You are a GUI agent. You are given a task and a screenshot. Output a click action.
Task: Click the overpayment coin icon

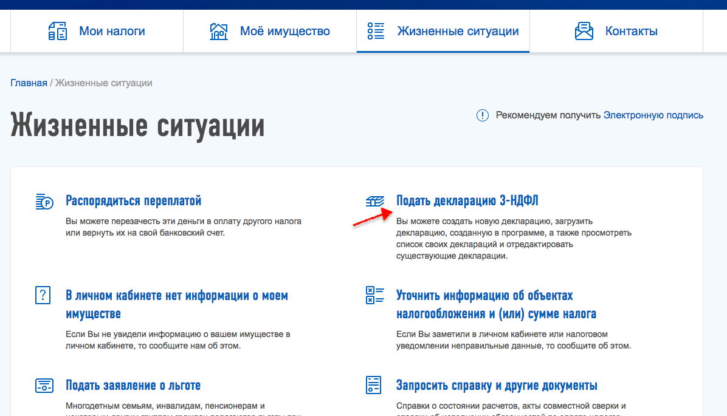pos(44,201)
